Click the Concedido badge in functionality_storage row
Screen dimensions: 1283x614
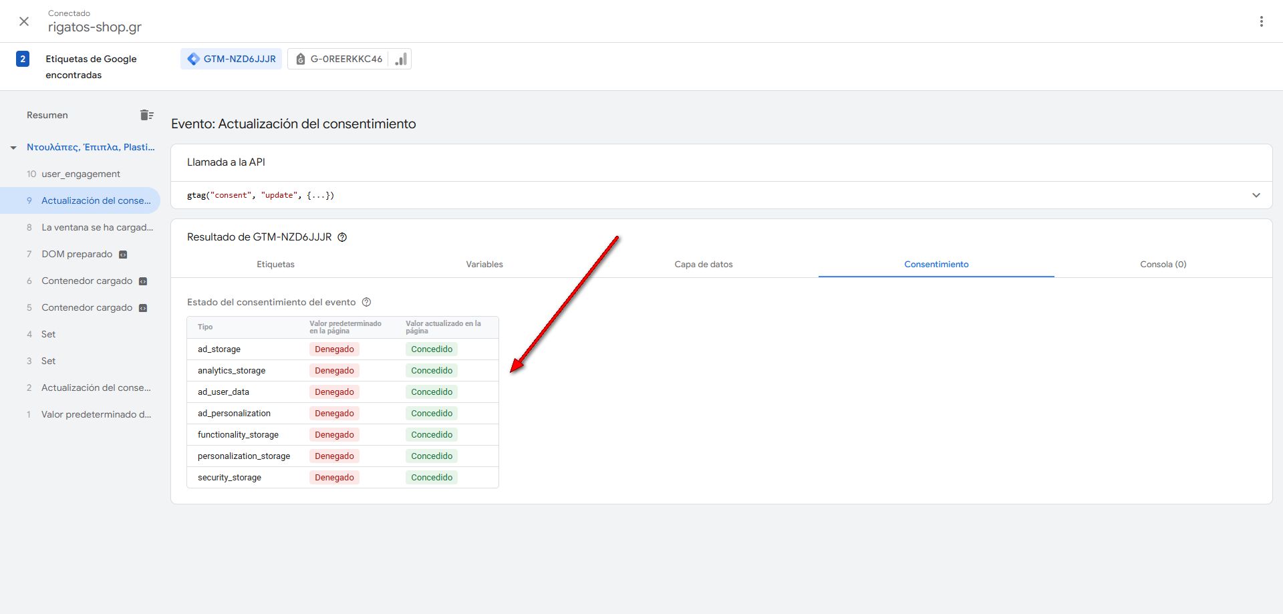[432, 434]
